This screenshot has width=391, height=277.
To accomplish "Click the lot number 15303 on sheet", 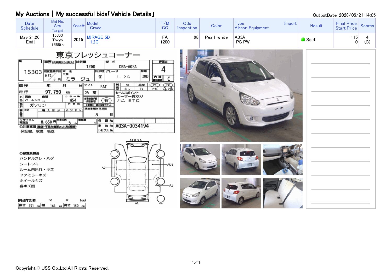I will click(33, 72).
